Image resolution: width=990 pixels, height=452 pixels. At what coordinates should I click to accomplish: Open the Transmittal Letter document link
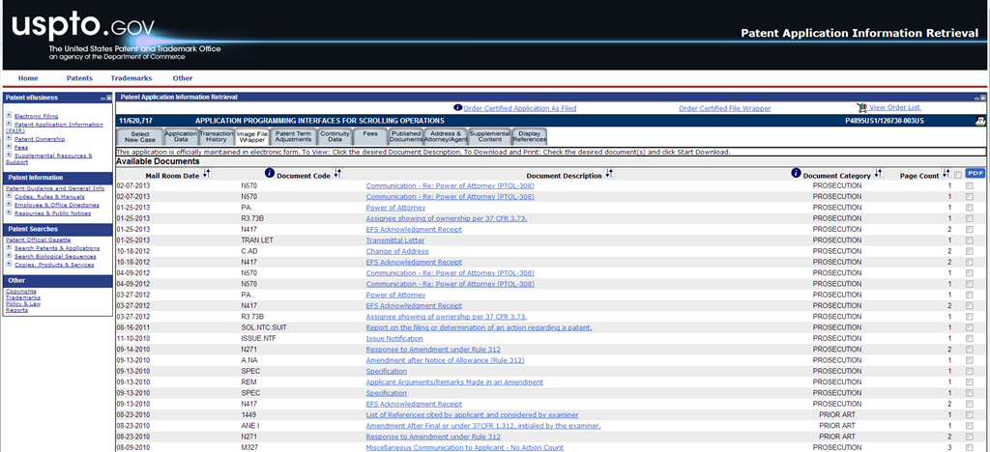(x=395, y=240)
